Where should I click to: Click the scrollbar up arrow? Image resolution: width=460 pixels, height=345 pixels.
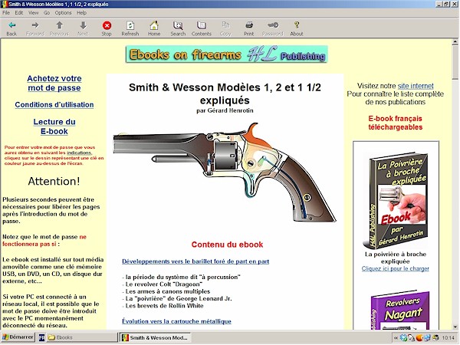click(455, 42)
